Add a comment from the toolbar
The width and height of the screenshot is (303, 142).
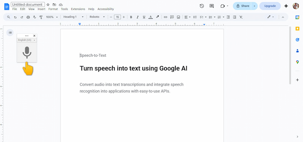(x=172, y=17)
